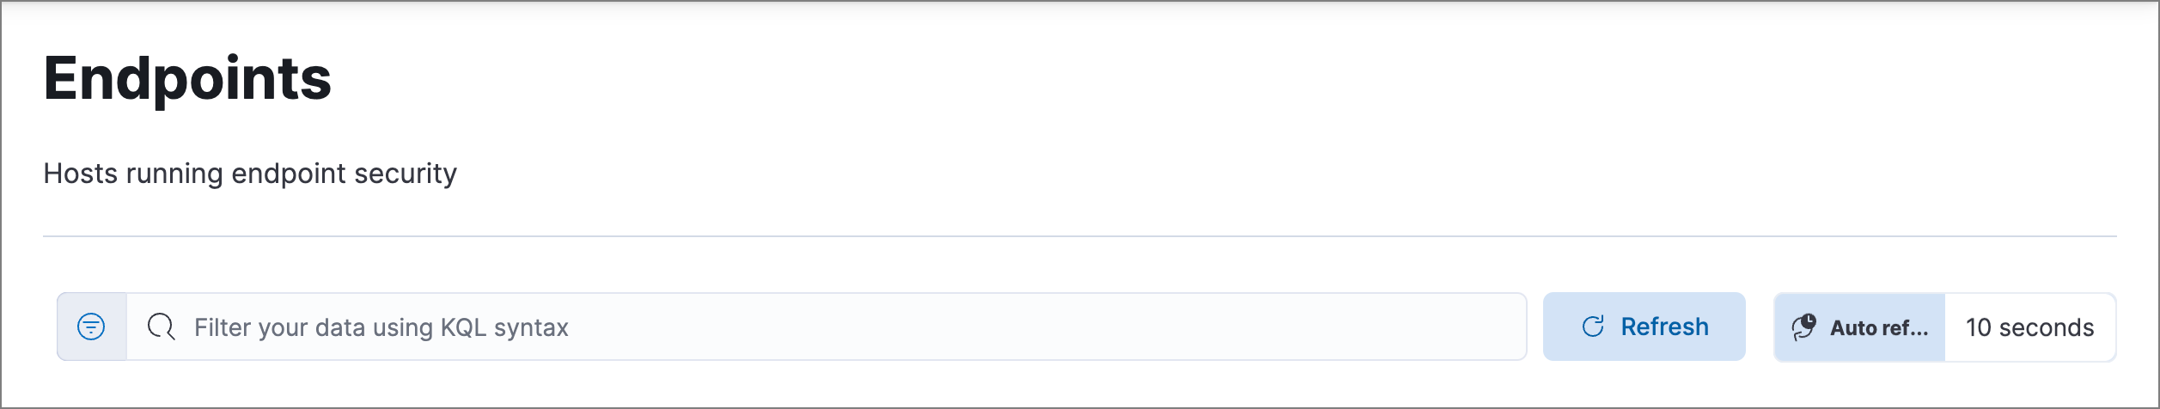Click the Endpoints page heading
Image resolution: width=2160 pixels, height=409 pixels.
(187, 78)
